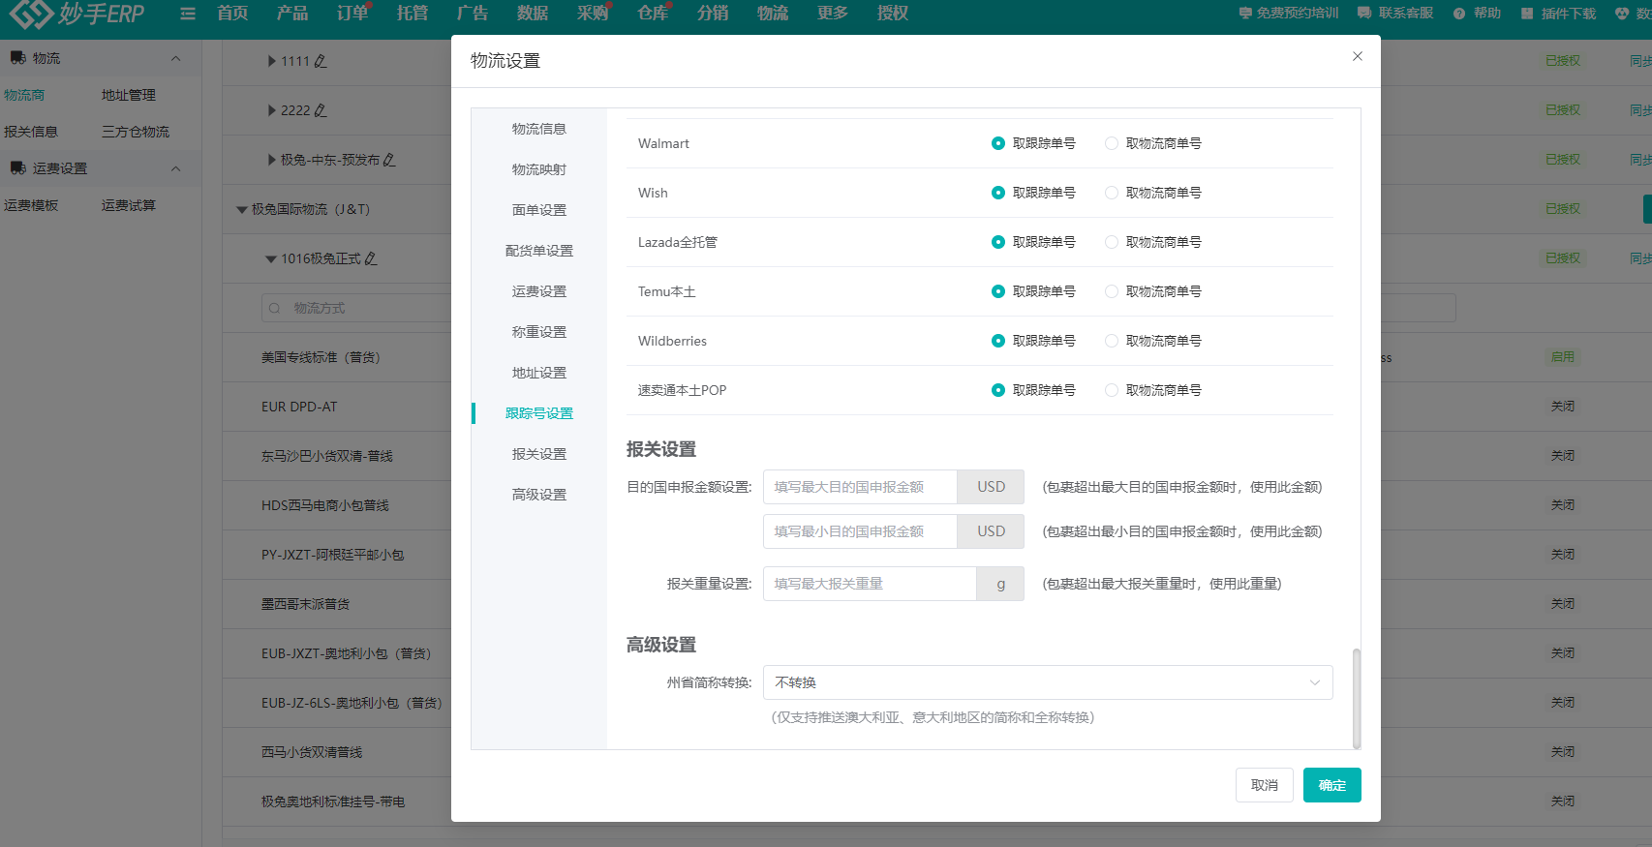Screen dimensions: 1652x847
Task: Click the 确定 button
Action: [x=1332, y=785]
